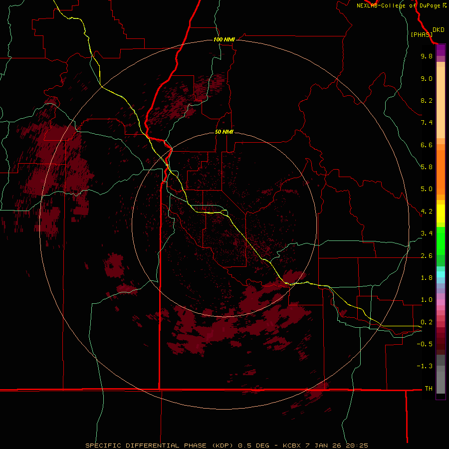This screenshot has height=449, width=449.
Task: Click the purple band at the top of the color scale
Action: pos(441,50)
